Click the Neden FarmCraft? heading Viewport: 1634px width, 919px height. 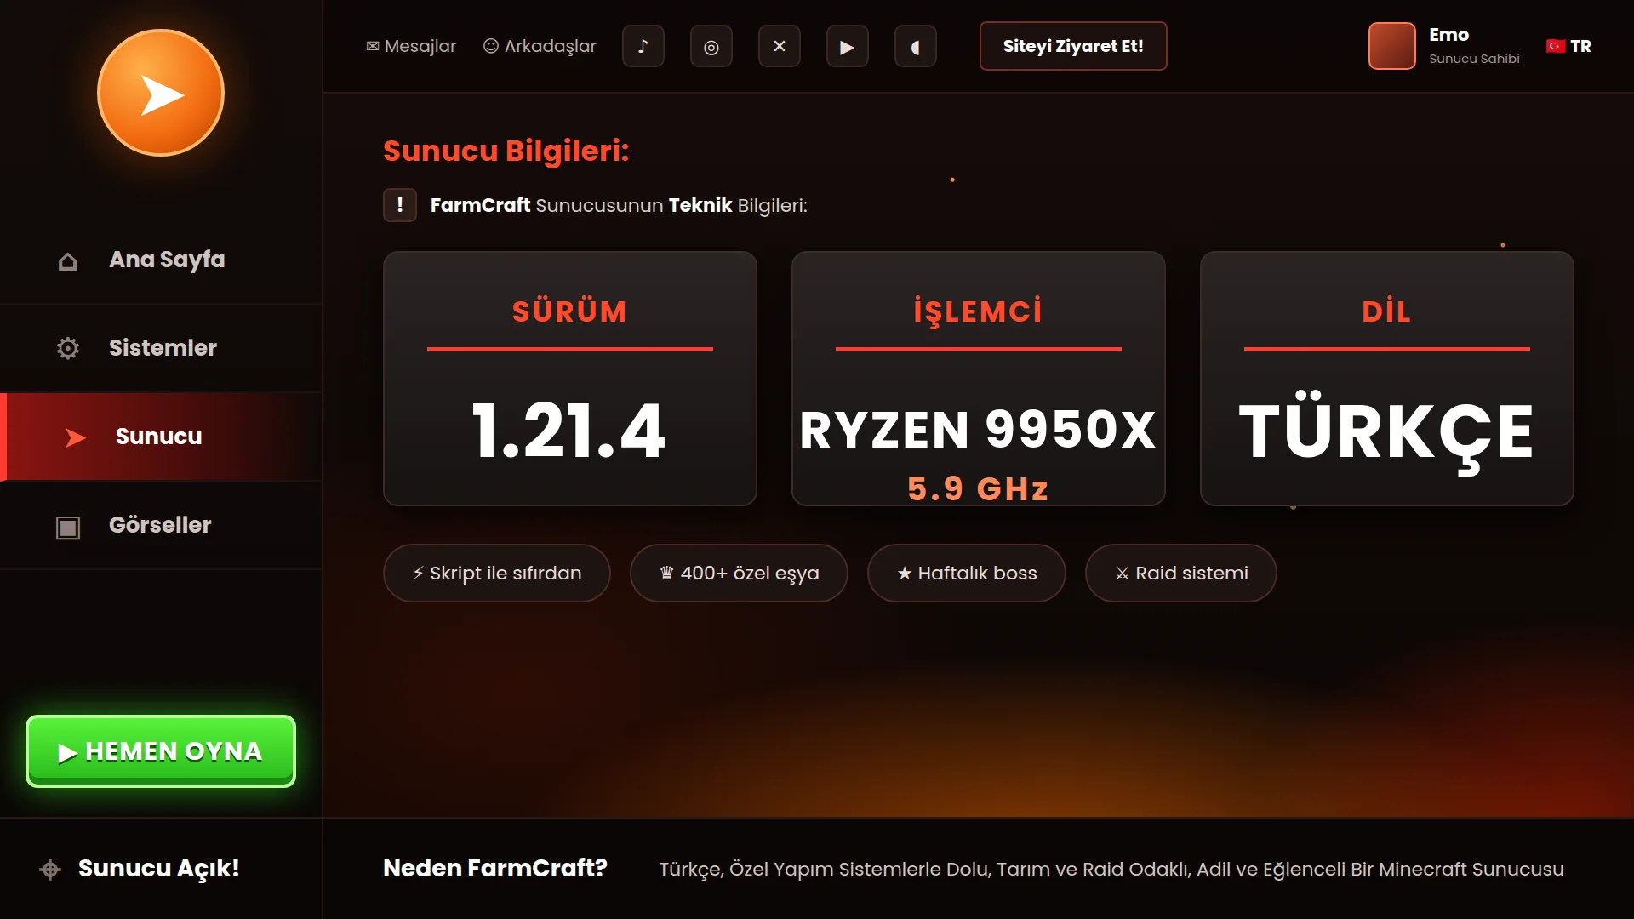pyautogui.click(x=495, y=868)
